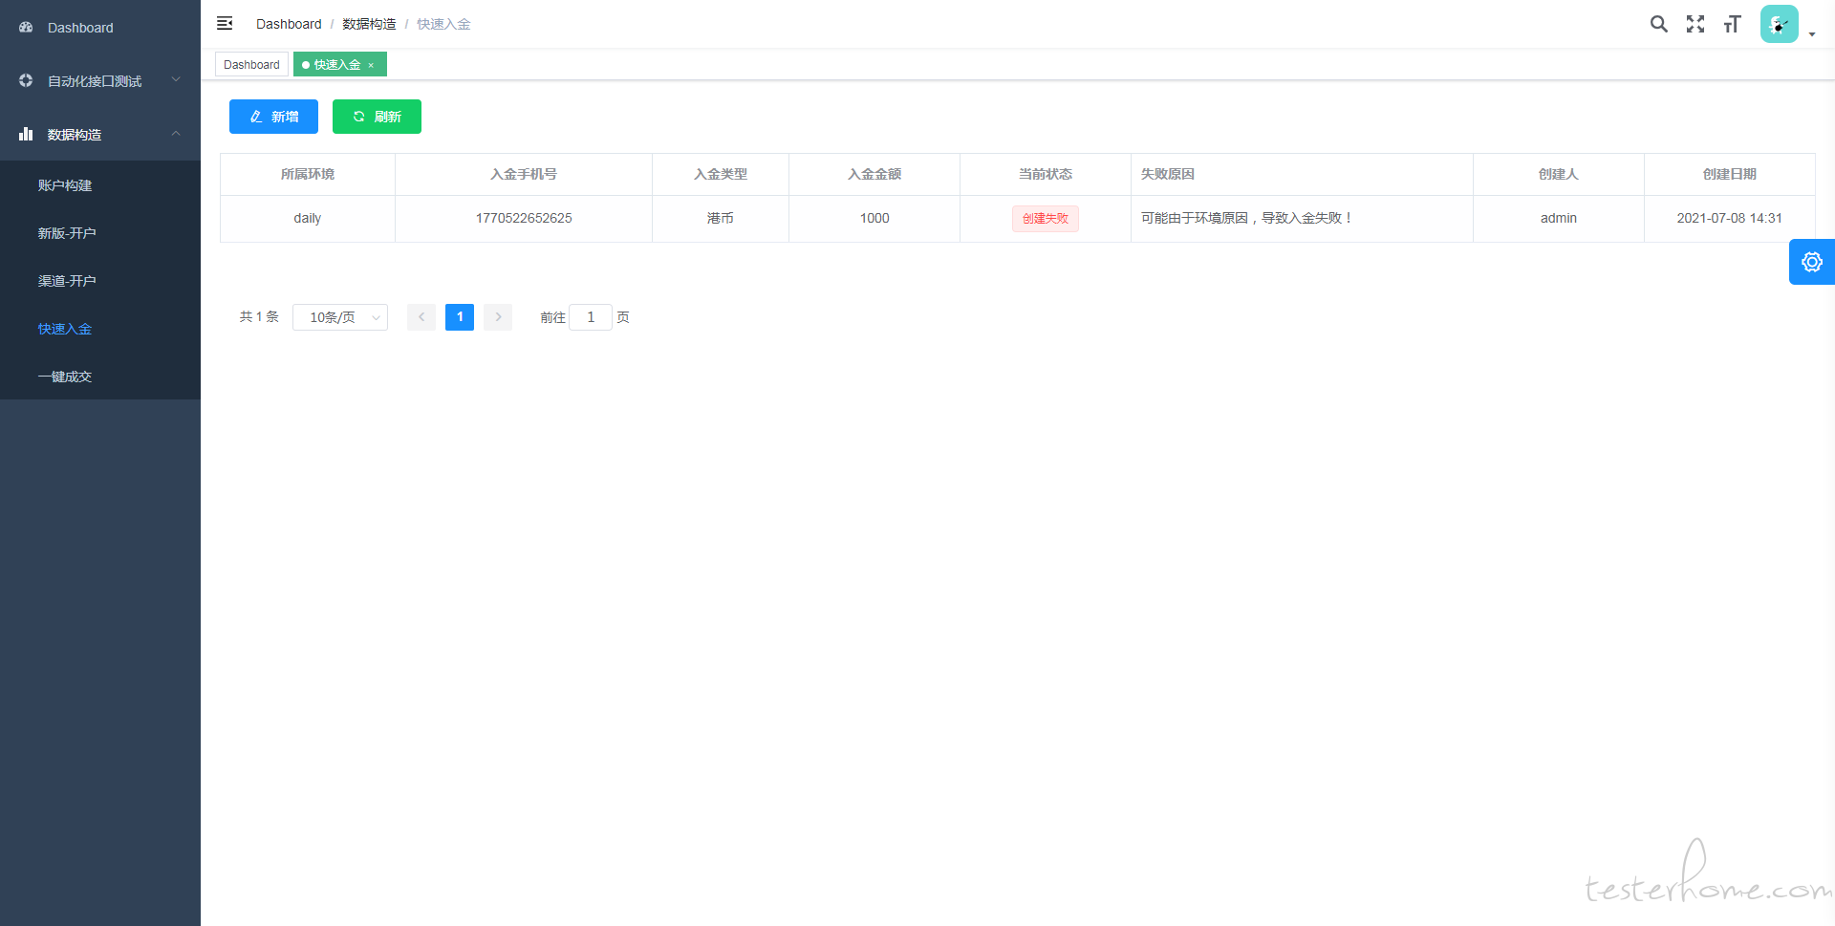Viewport: 1835px width, 926px height.
Task: Click the 1000 amount cell
Action: click(874, 218)
